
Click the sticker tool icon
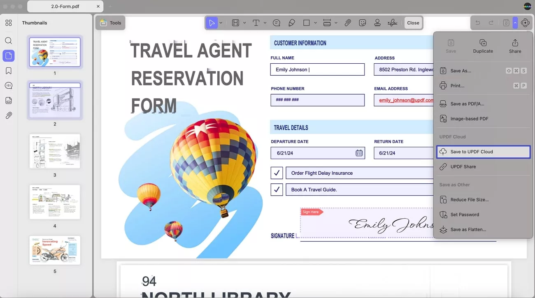point(363,23)
